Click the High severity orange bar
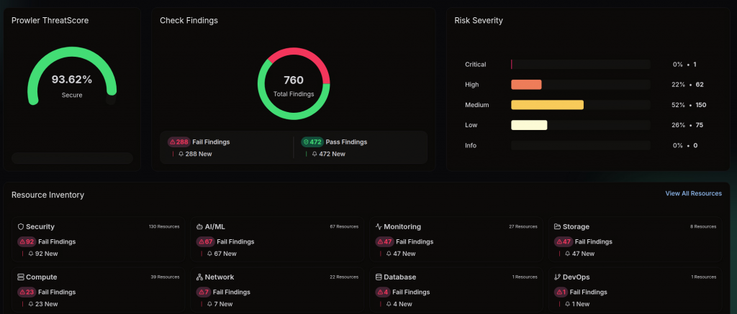 (526, 85)
